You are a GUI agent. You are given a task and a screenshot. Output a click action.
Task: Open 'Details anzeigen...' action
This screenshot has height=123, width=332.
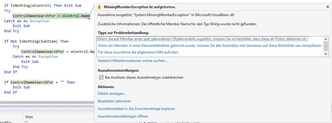[x=112, y=94]
